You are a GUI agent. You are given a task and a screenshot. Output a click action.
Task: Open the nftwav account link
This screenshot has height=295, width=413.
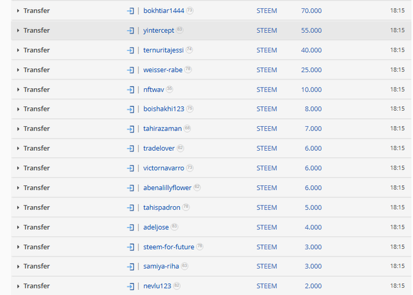pos(154,90)
